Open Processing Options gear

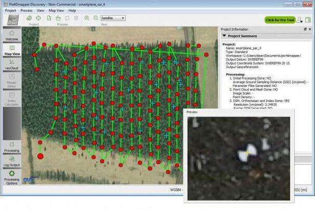click(x=12, y=178)
